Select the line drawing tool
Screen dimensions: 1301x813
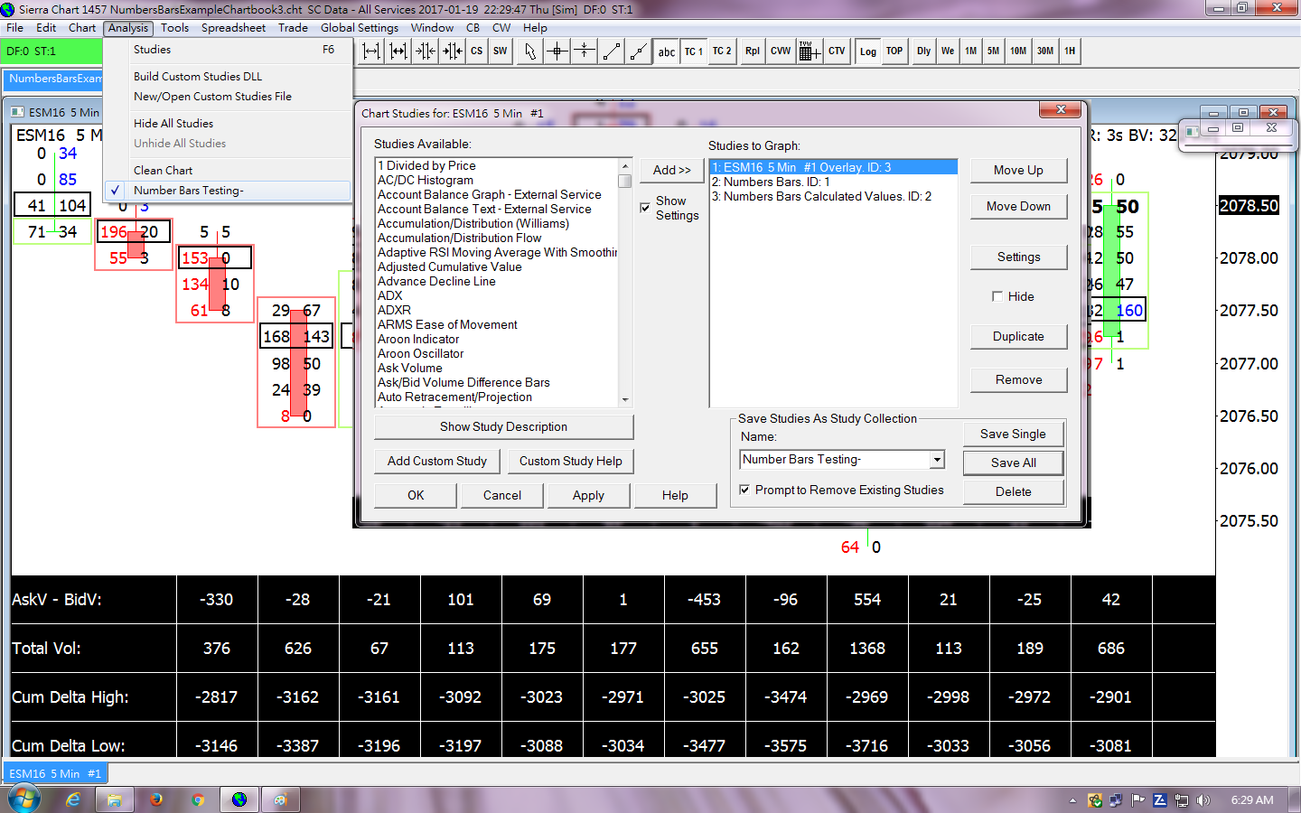pos(612,51)
